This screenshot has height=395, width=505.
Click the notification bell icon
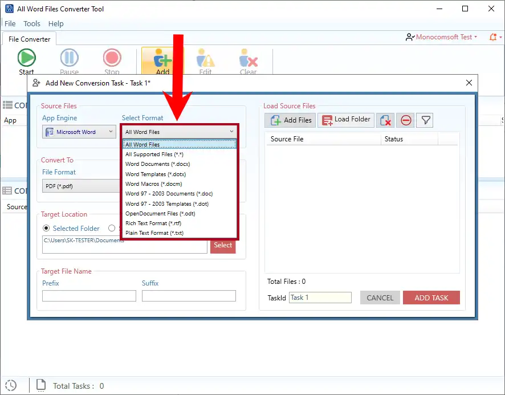pyautogui.click(x=493, y=37)
